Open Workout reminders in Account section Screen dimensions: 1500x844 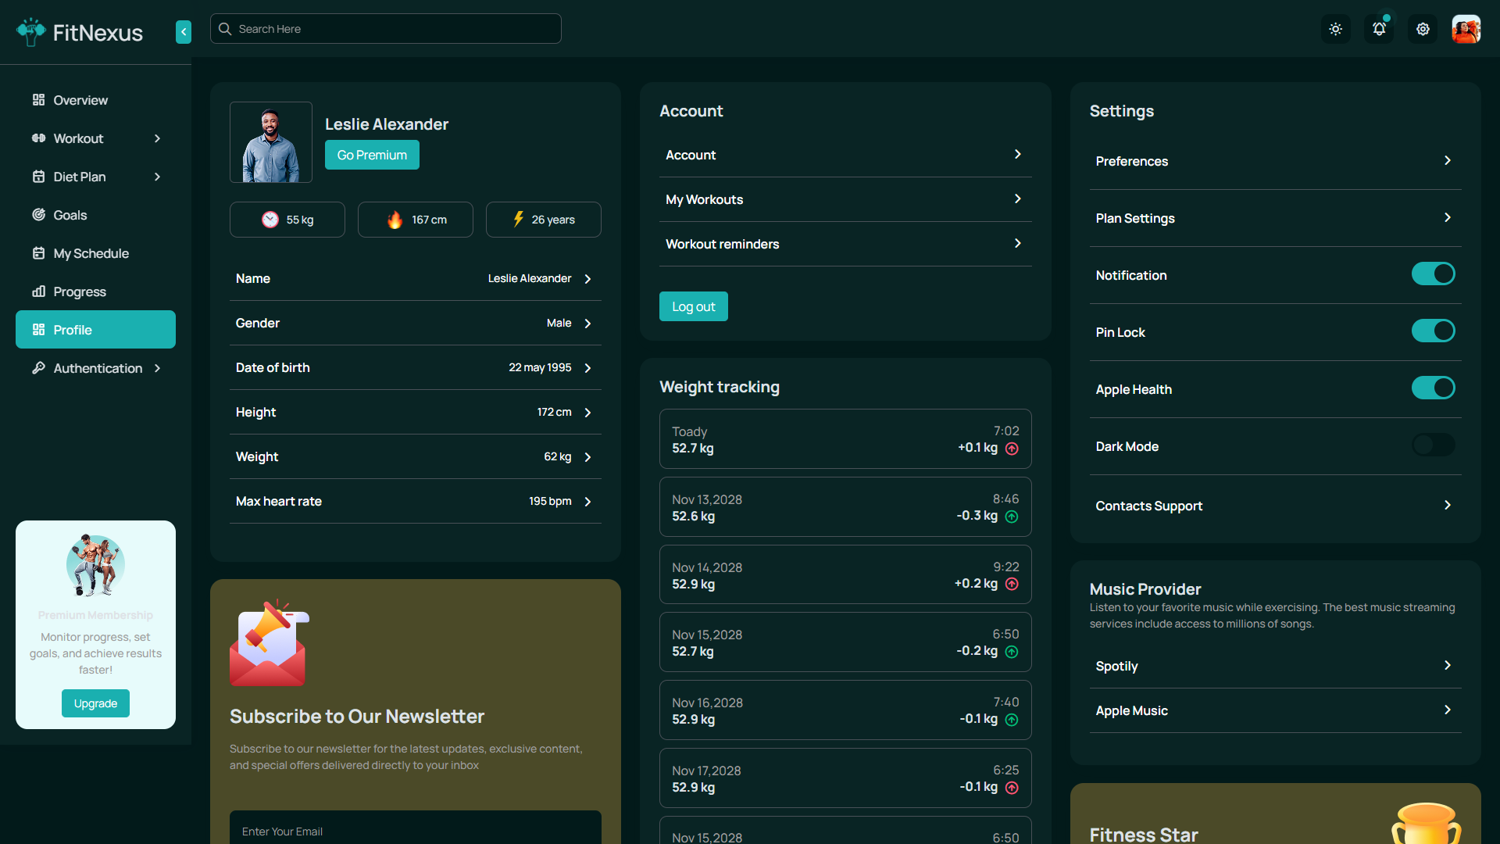845,244
